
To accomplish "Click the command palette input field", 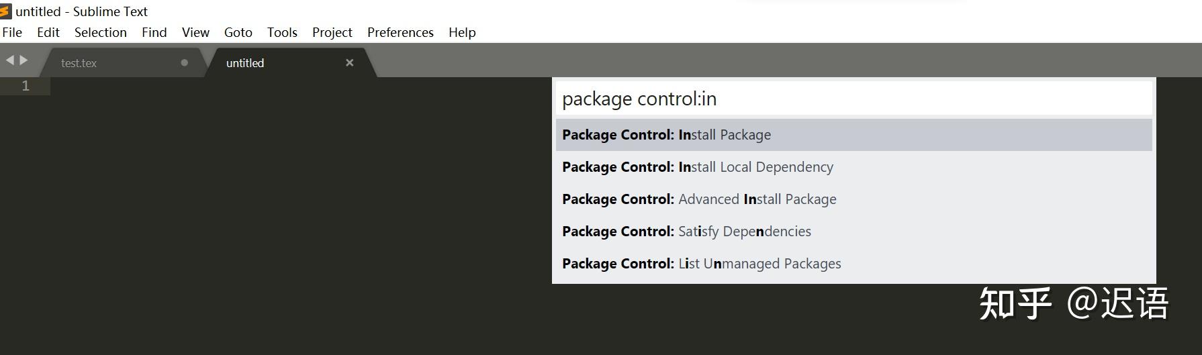I will point(853,99).
